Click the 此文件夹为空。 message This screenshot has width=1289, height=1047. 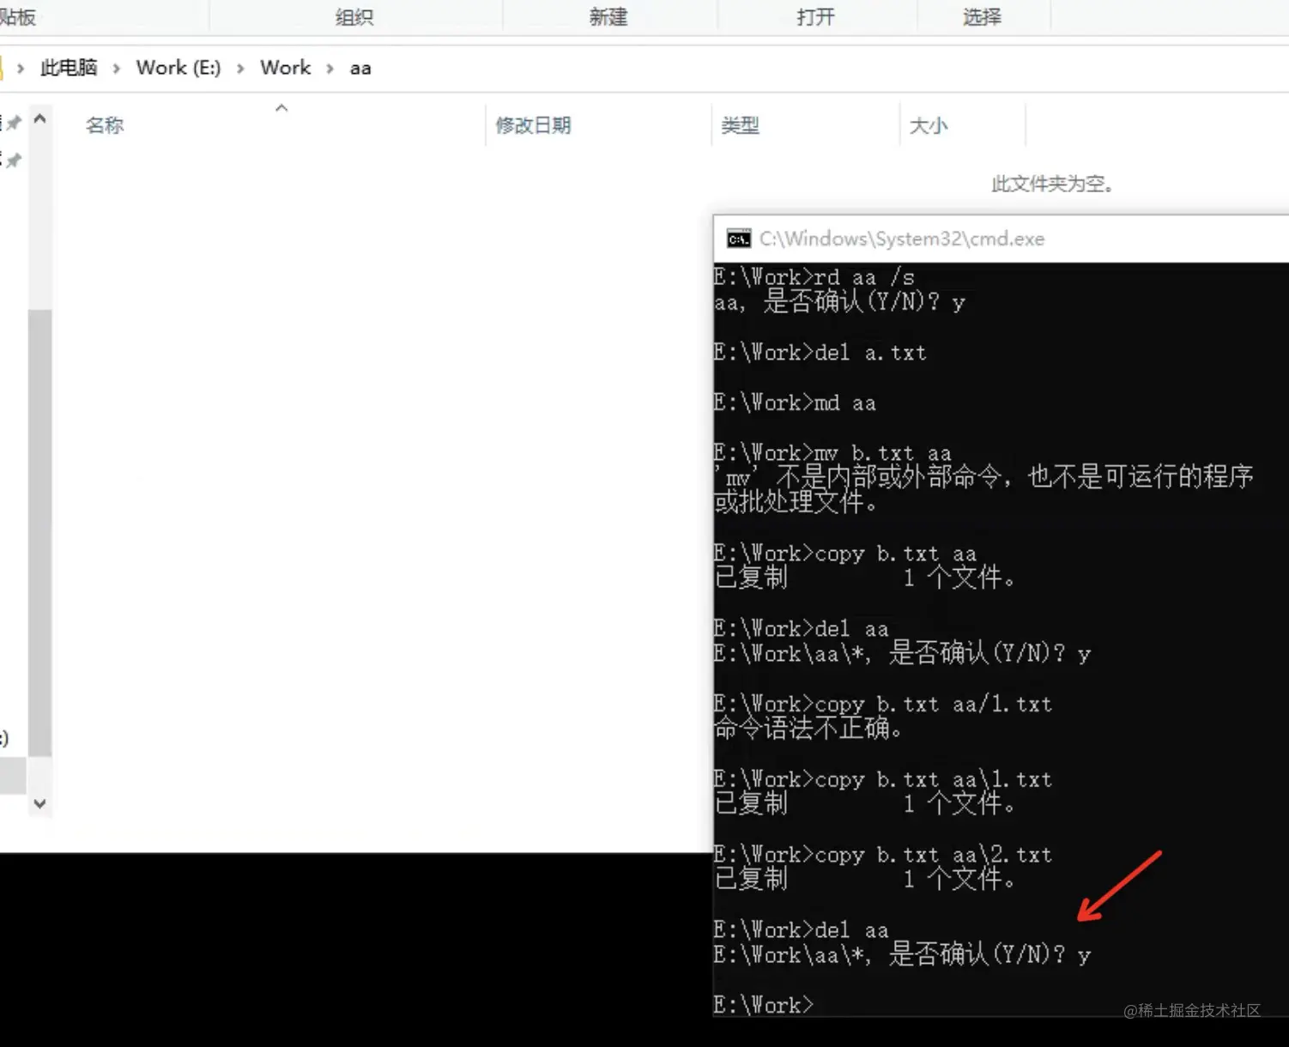point(1052,184)
